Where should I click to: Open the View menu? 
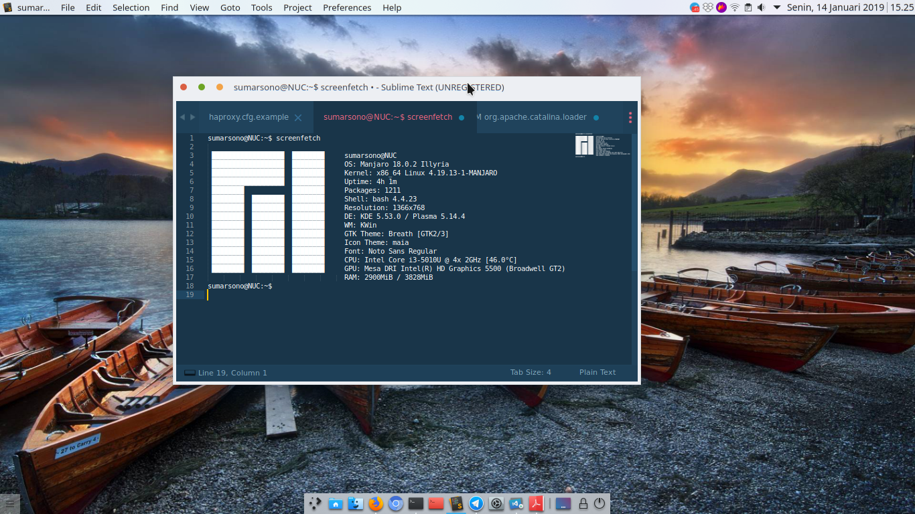click(x=200, y=7)
